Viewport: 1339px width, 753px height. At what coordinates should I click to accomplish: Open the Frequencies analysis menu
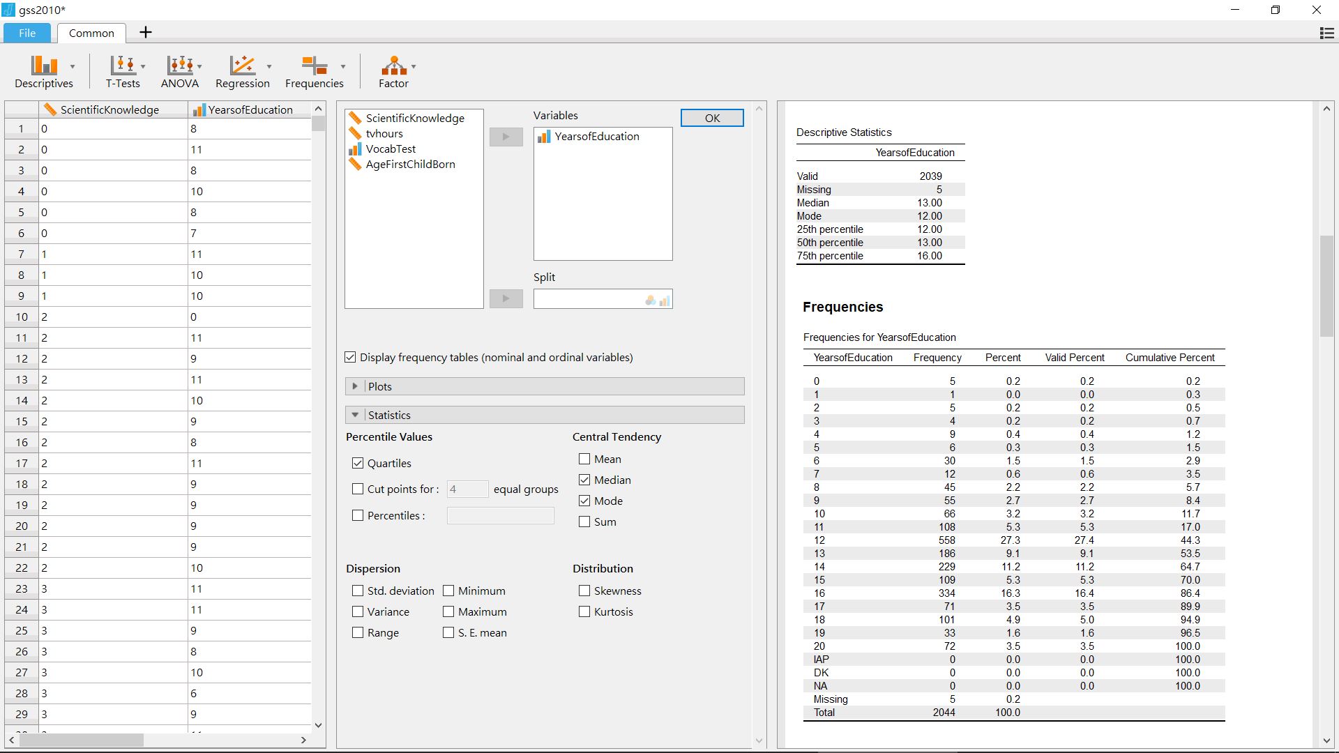click(x=315, y=73)
